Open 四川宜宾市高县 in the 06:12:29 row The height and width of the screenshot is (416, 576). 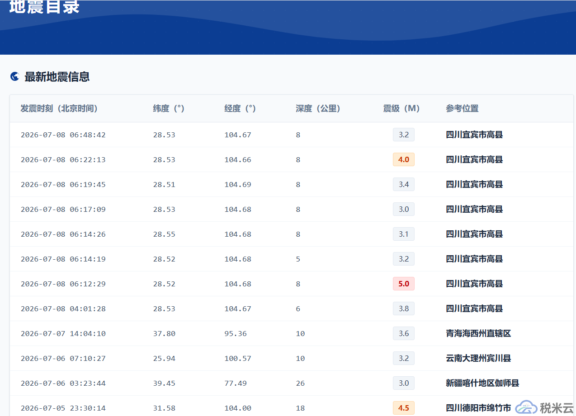[474, 284]
